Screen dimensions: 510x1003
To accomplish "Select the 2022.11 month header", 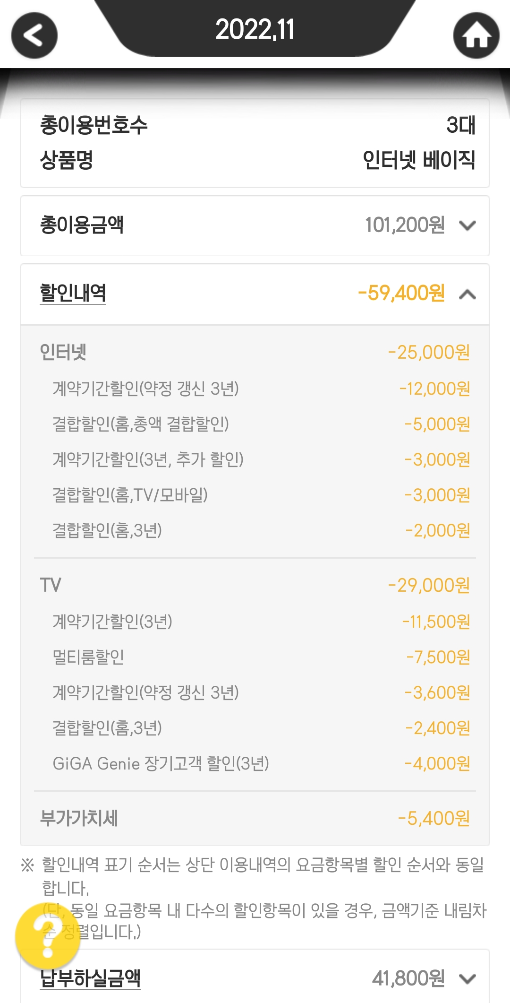I will (x=255, y=29).
